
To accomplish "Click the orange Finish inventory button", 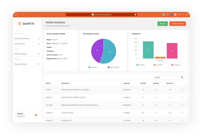I will 178,24.
